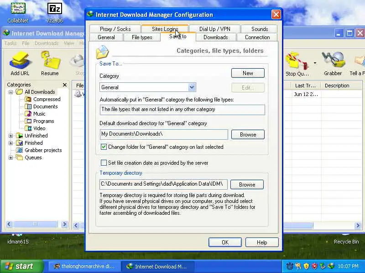Select the Video category icon
This screenshot has height=273, width=365.
pyautogui.click(x=28, y=128)
